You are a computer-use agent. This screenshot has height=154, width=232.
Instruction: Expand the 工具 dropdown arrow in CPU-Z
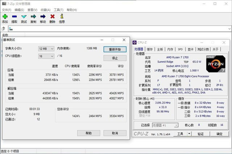(x=189, y=134)
